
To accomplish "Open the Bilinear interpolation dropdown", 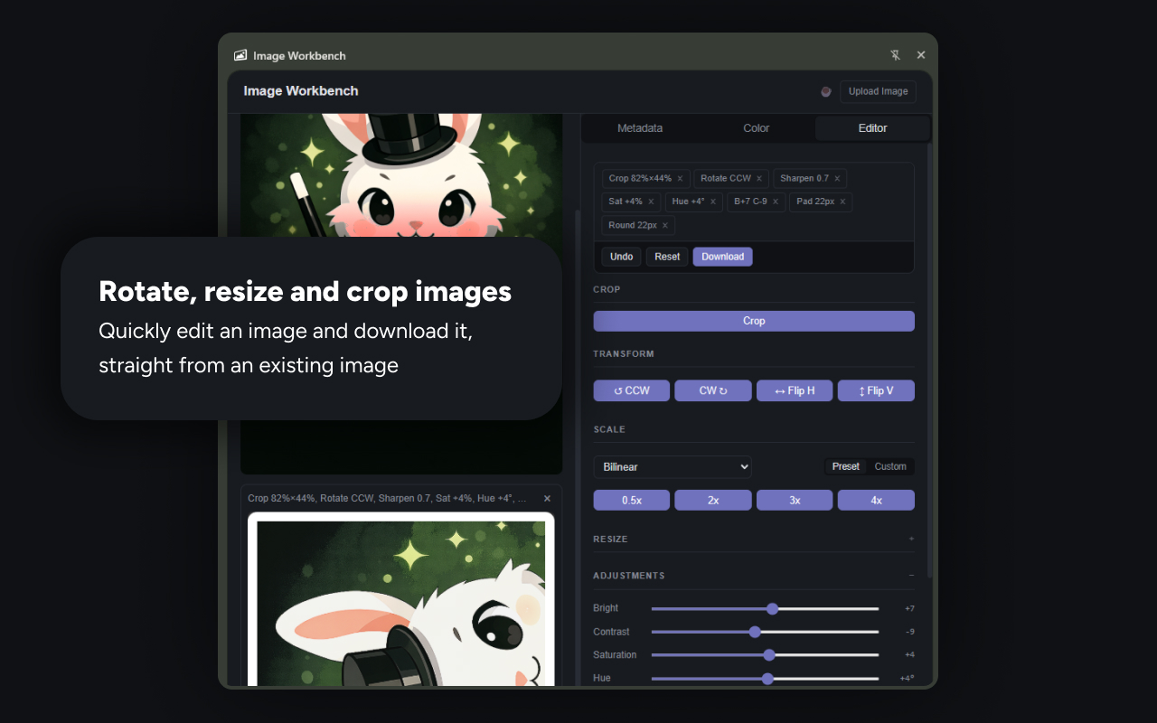I will 672,466.
